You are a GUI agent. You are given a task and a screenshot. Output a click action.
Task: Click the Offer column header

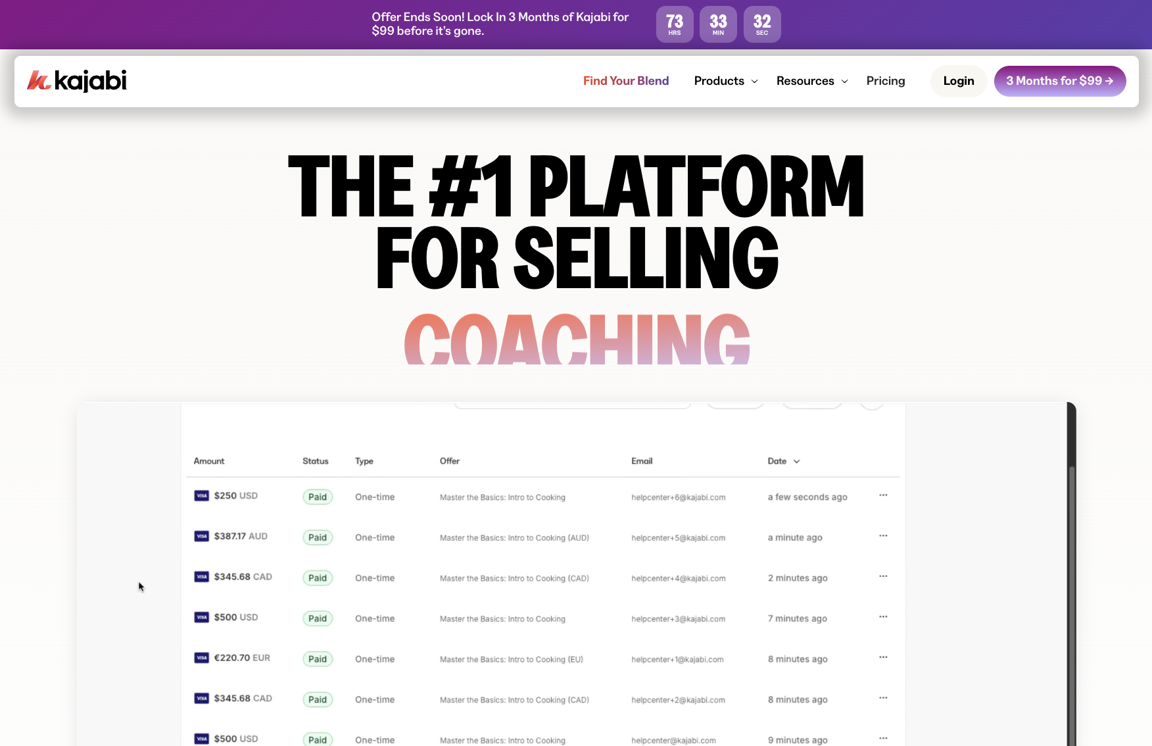point(450,461)
